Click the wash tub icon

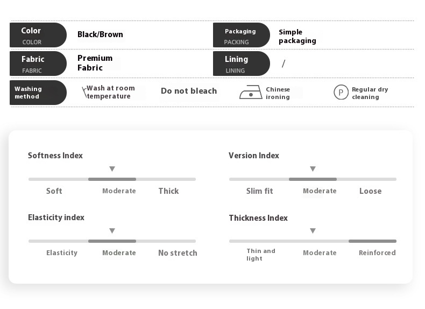pyautogui.click(x=84, y=92)
